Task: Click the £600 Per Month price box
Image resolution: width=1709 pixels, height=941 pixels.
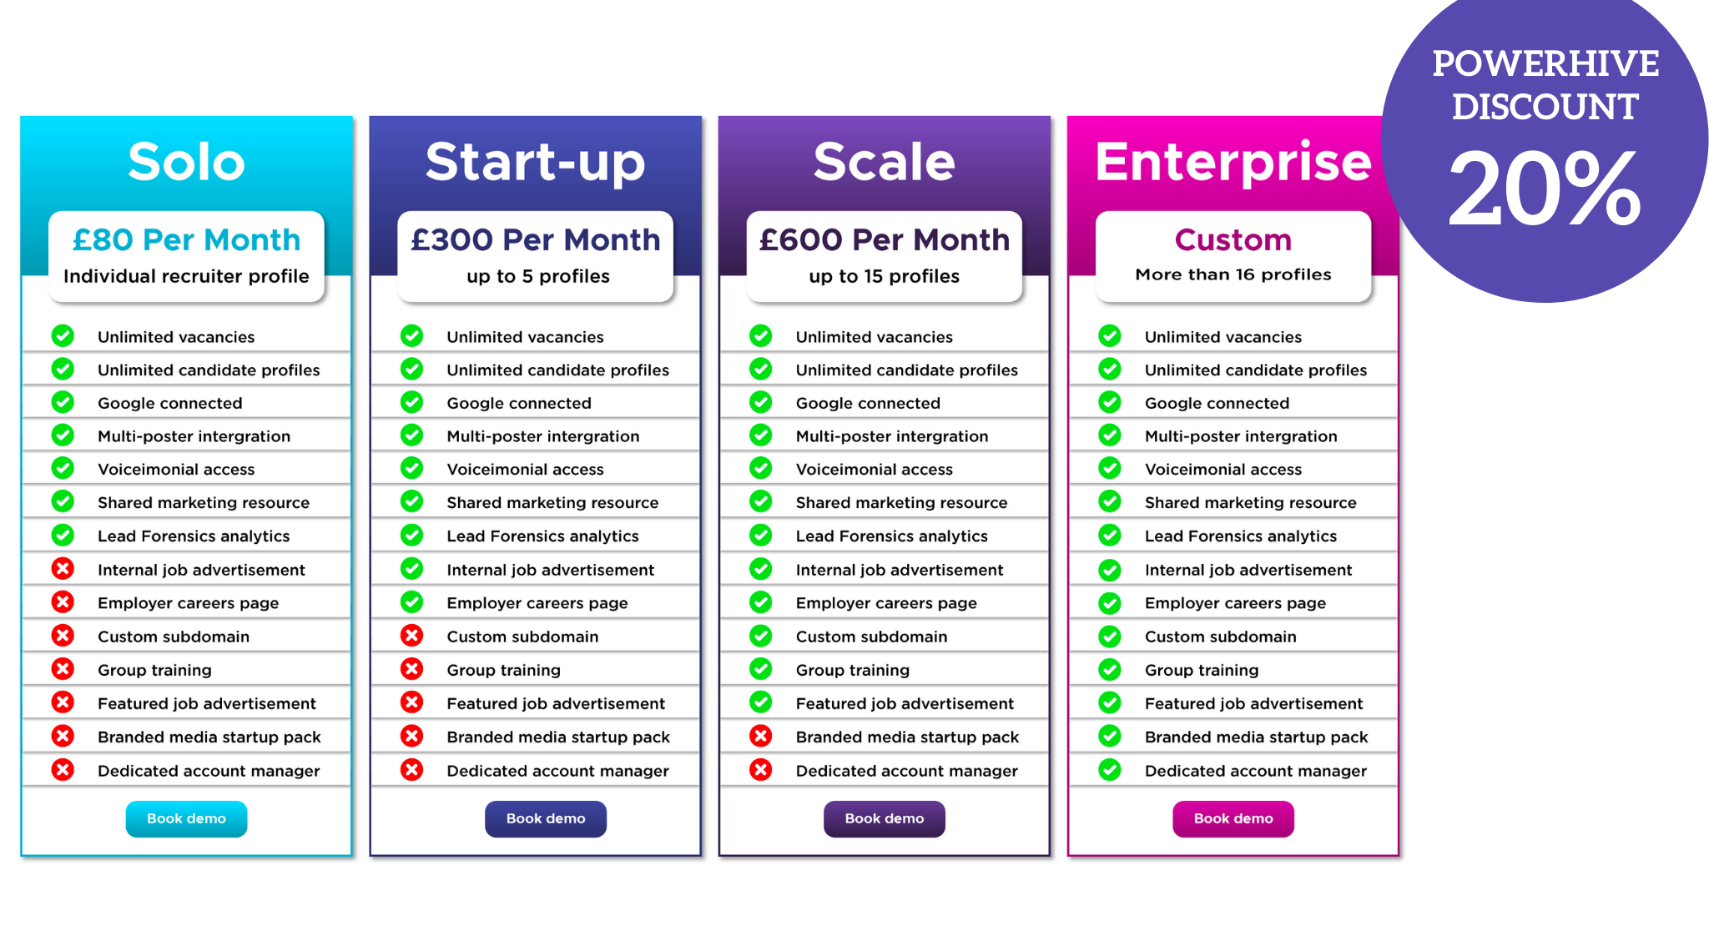Action: click(884, 256)
